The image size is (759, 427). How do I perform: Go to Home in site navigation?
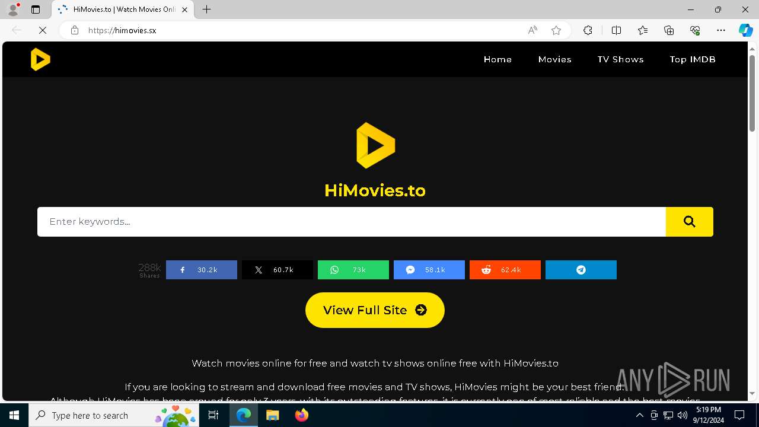click(498, 59)
